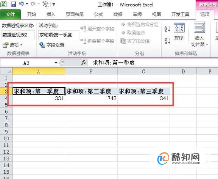The image size is (218, 179).
Task: Click the fx insert function icon
Action: [x=84, y=63]
